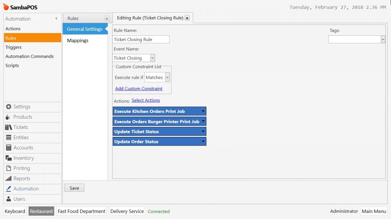391x219 pixels.
Task: Click the Inventory boxes icon
Action: [8, 158]
